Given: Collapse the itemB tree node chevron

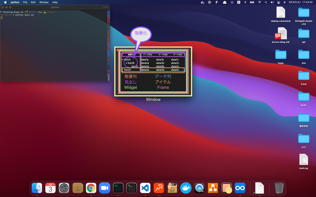Looking at the screenshot, I should (x=126, y=63).
